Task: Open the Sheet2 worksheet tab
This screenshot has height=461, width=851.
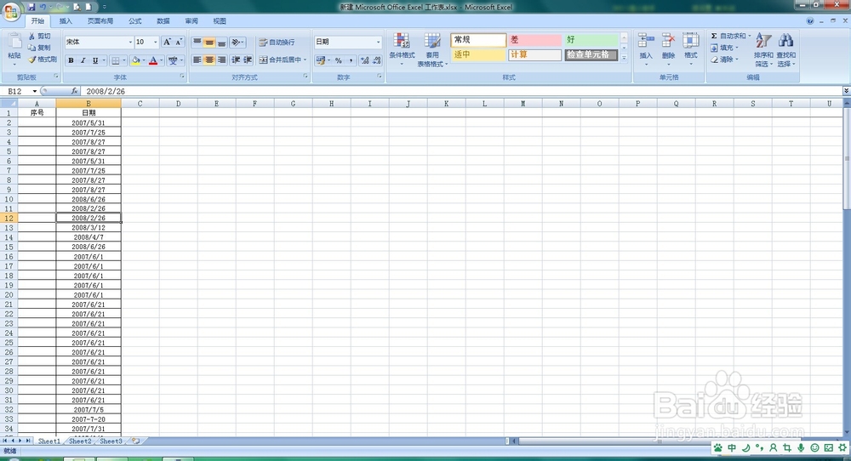Action: point(80,441)
